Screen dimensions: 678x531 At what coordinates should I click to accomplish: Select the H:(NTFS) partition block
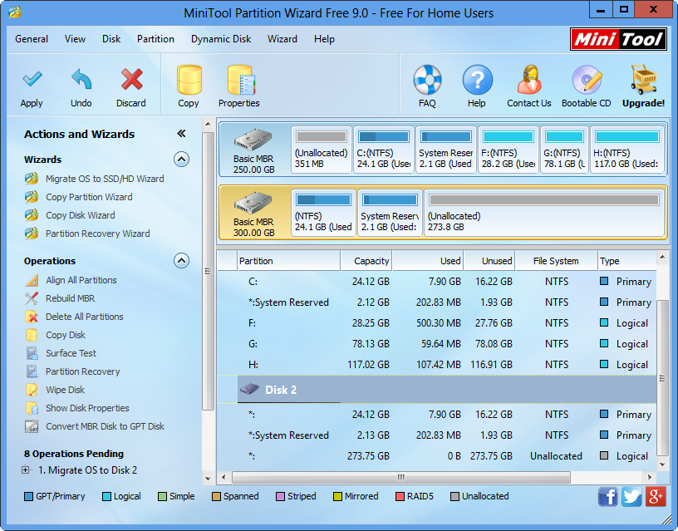(627, 150)
